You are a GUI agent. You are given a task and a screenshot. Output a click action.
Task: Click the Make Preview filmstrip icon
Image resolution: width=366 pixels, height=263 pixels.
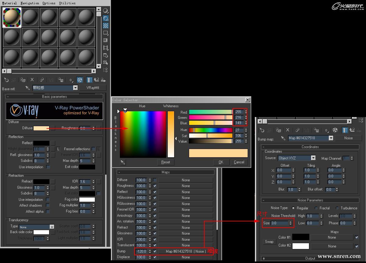[105, 48]
